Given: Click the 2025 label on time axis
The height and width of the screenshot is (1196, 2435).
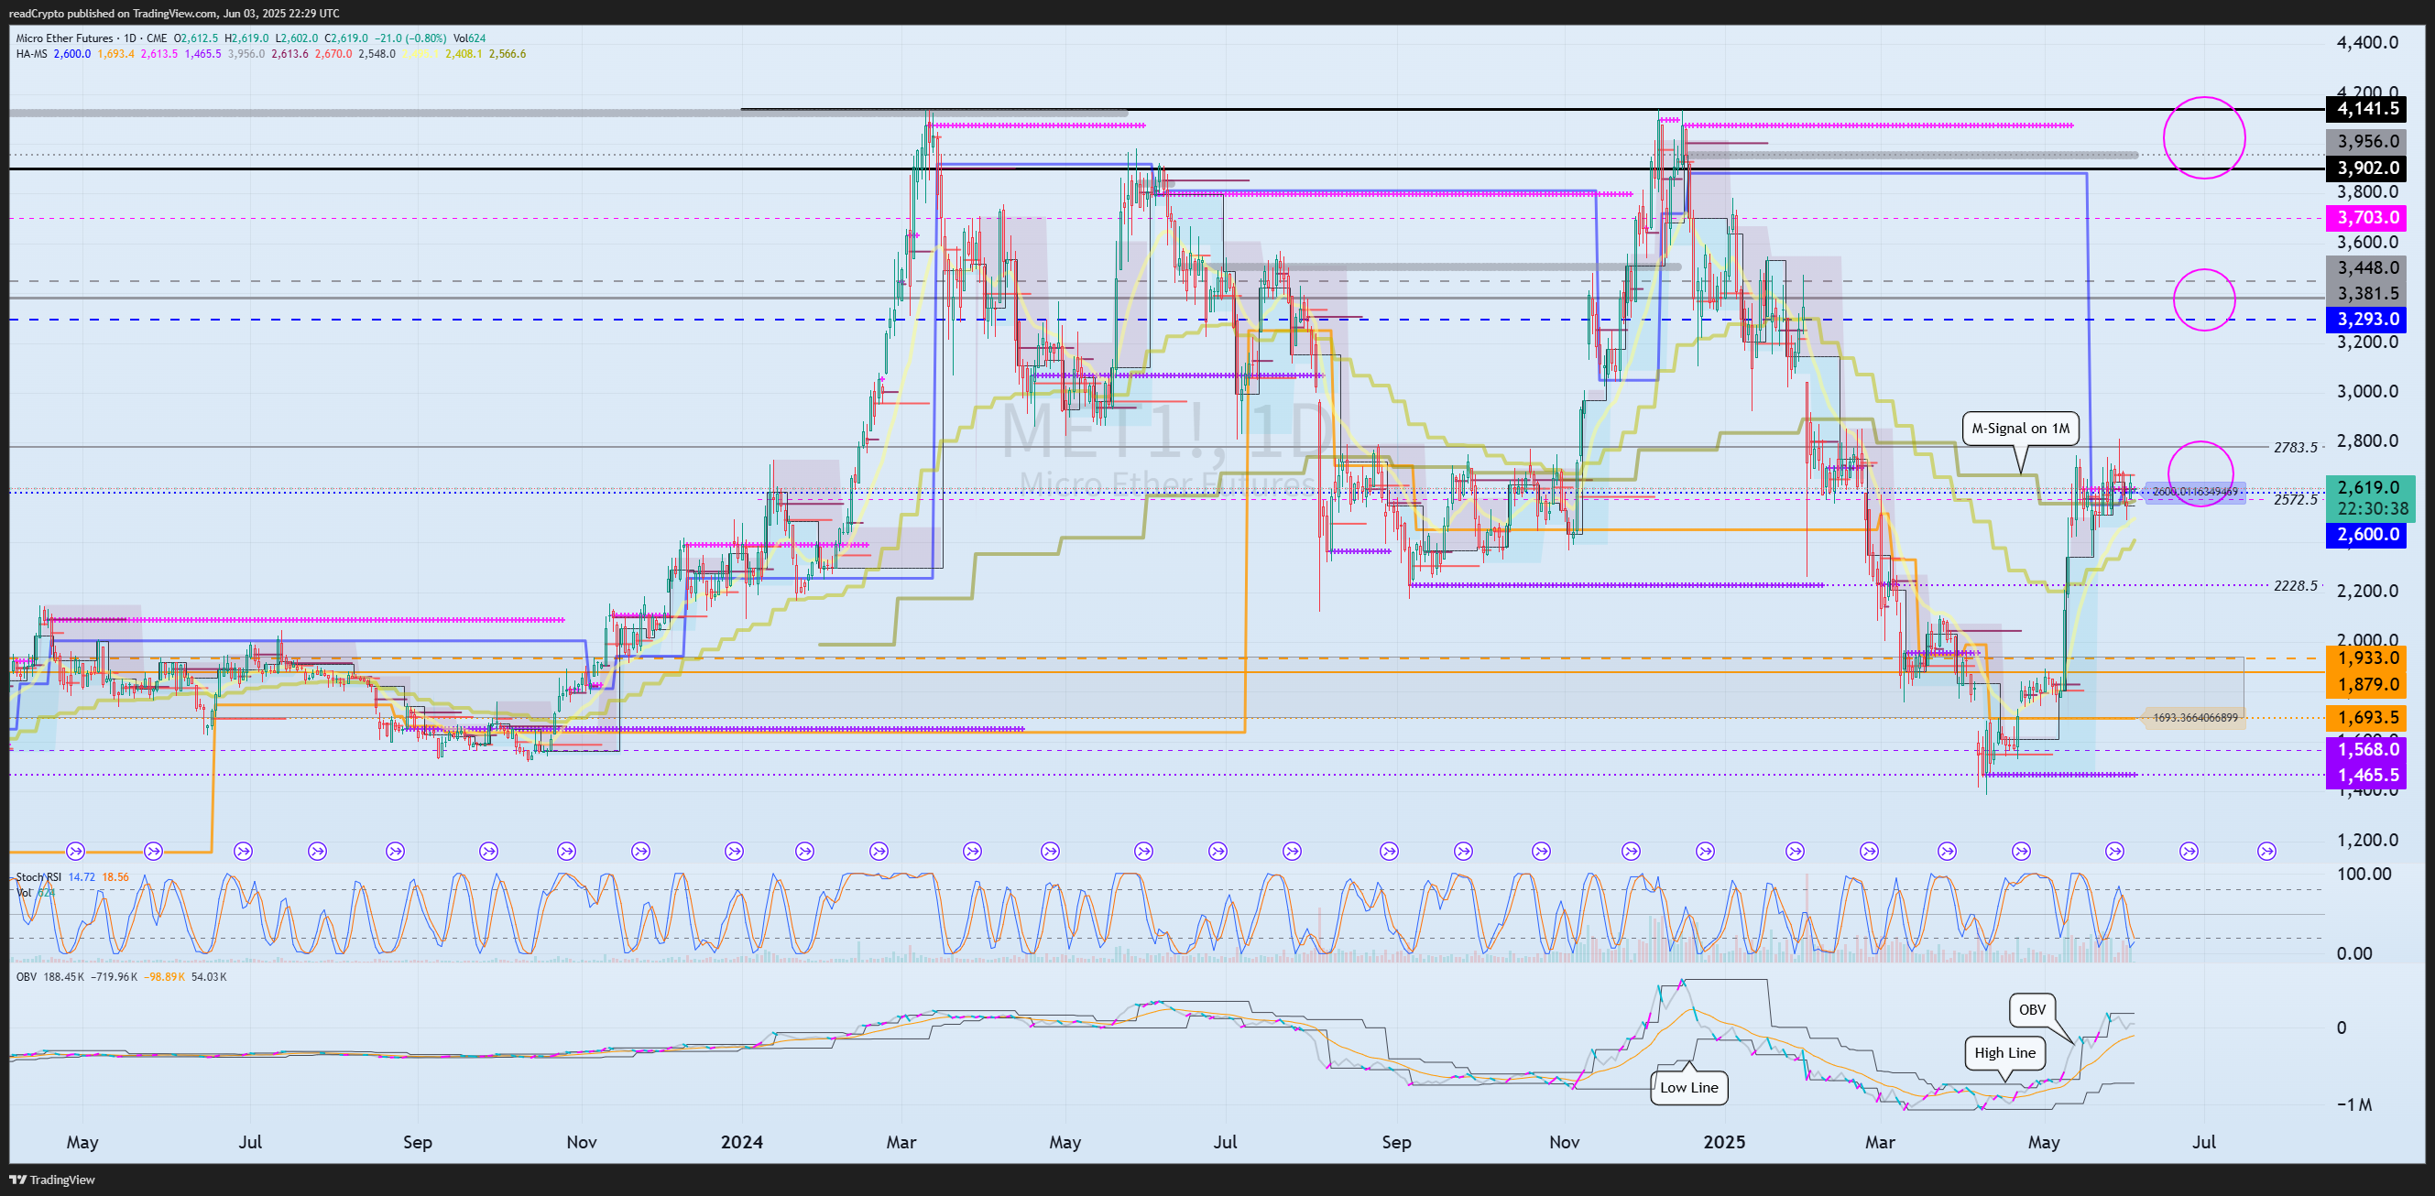Looking at the screenshot, I should 1724,1142.
